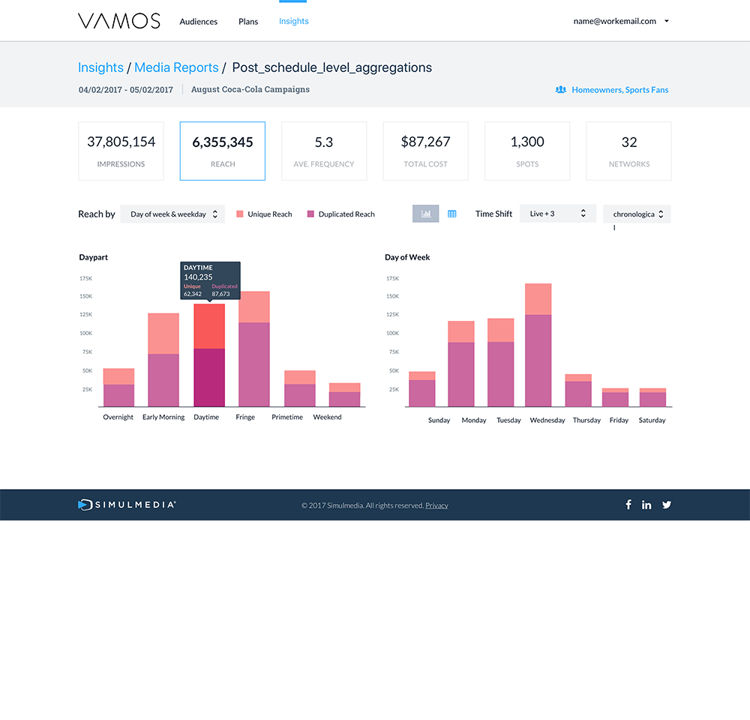The height and width of the screenshot is (720, 750).
Task: Click the Wednesday bar in chart
Action: (x=538, y=345)
